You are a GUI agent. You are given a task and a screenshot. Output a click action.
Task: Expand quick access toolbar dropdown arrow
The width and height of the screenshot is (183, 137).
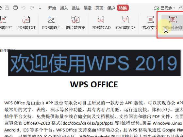click(40, 8)
